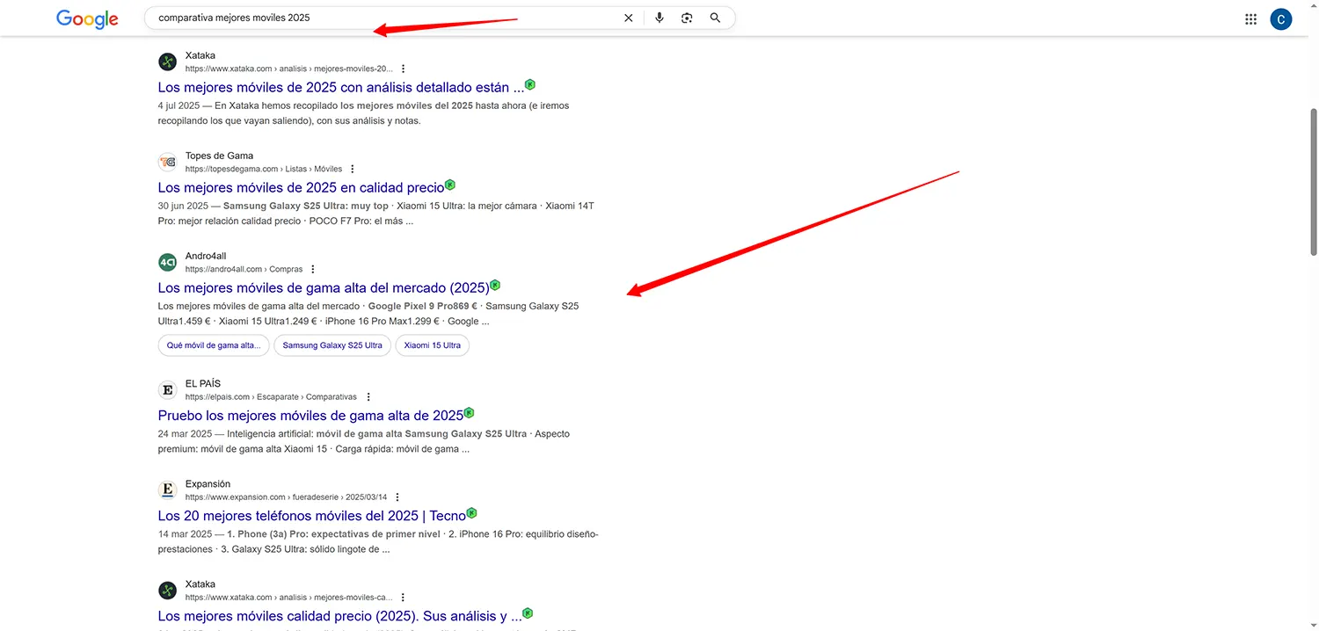This screenshot has height=631, width=1319.
Task: Click the search magnifier icon
Action: tap(715, 17)
